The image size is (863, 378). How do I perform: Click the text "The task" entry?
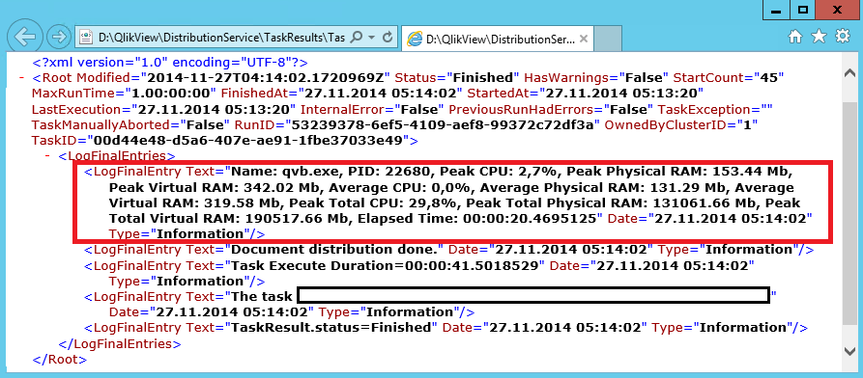262,297
